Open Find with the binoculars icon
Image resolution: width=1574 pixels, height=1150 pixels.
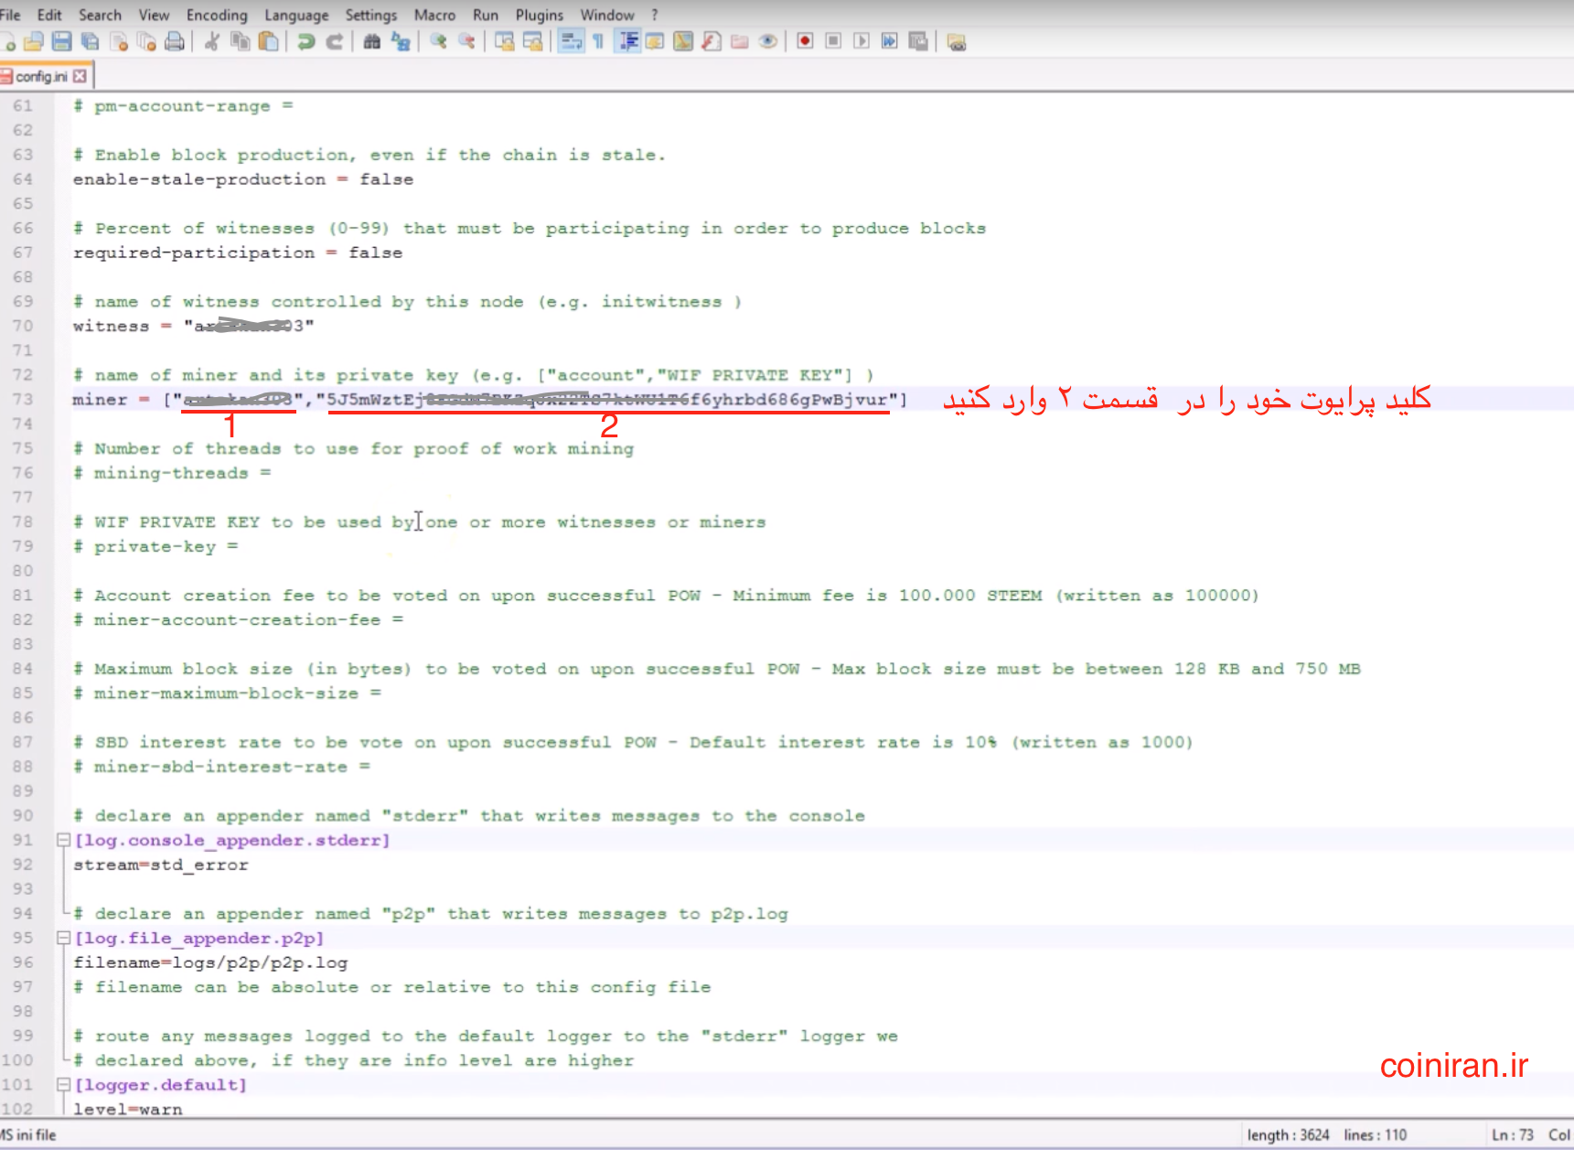[372, 41]
